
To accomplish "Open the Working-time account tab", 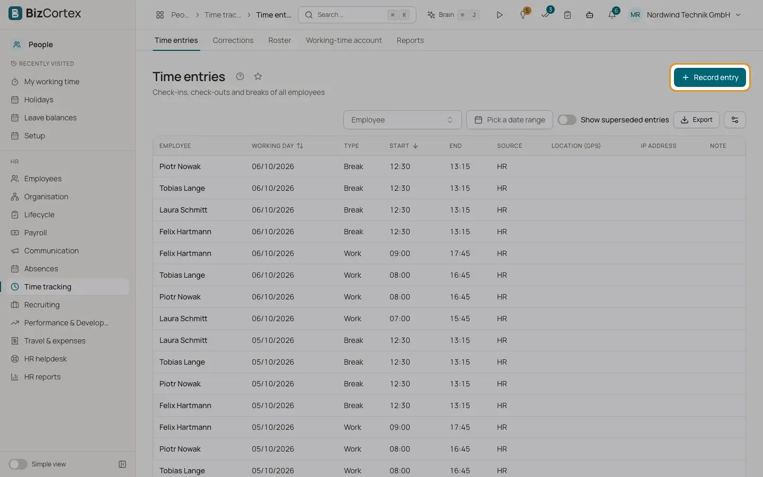I will 344,40.
